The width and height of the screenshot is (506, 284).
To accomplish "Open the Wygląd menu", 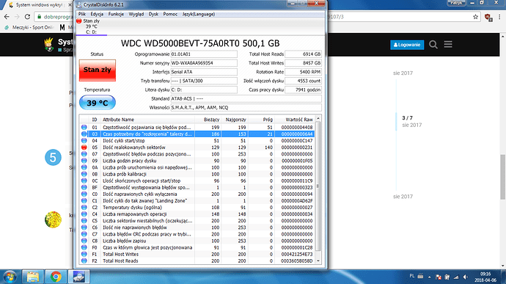I will (x=136, y=14).
